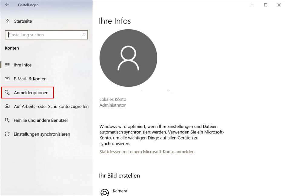Click the Einstellungen window title
286x196 pixels.
point(28,5)
